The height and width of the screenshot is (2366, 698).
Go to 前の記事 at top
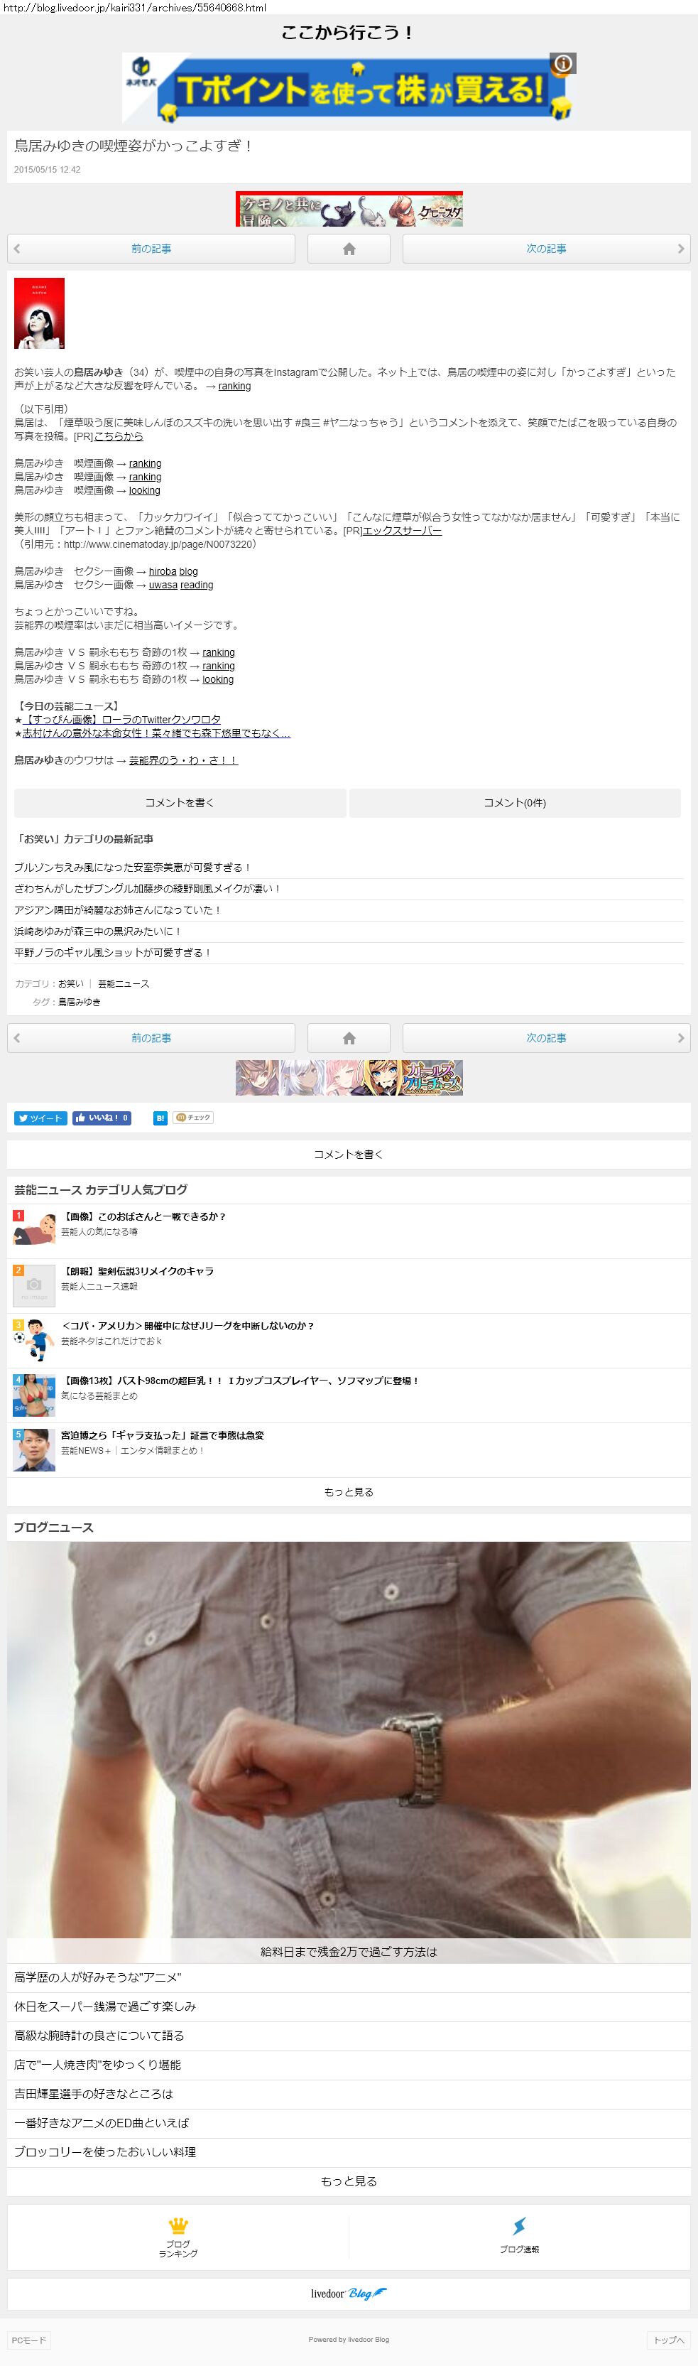(x=151, y=249)
